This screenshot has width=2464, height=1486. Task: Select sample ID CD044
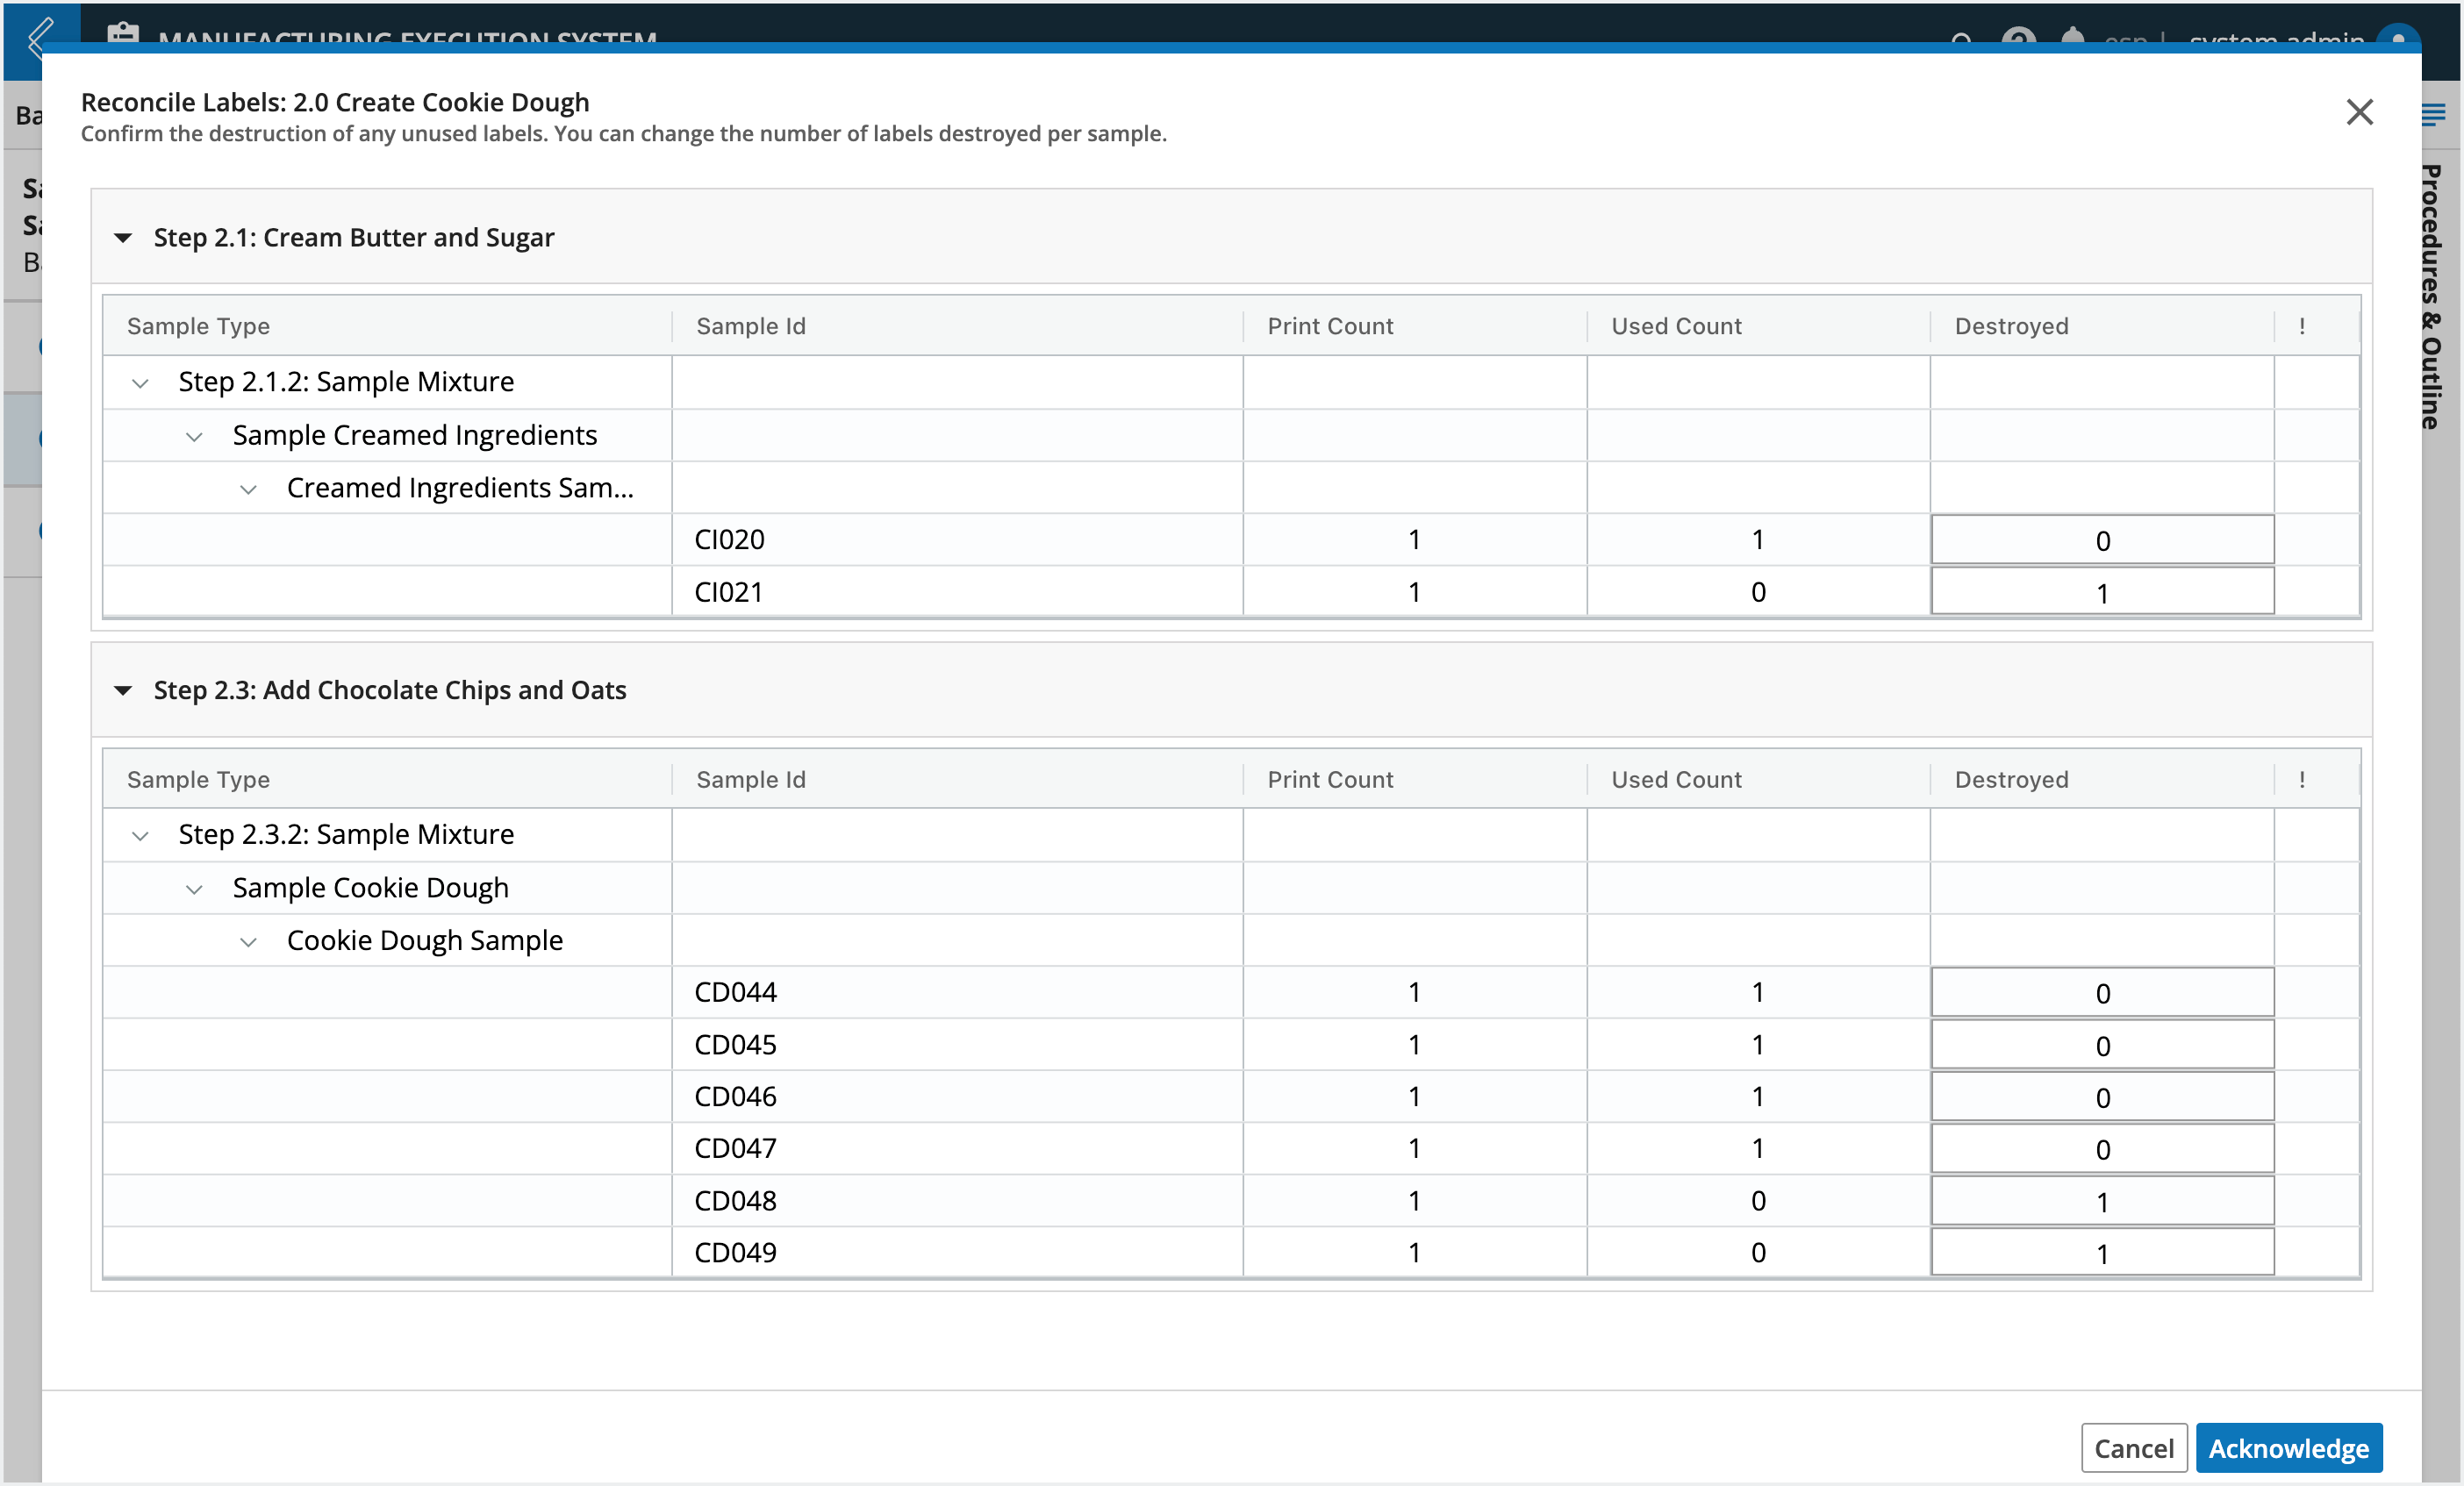(x=735, y=992)
